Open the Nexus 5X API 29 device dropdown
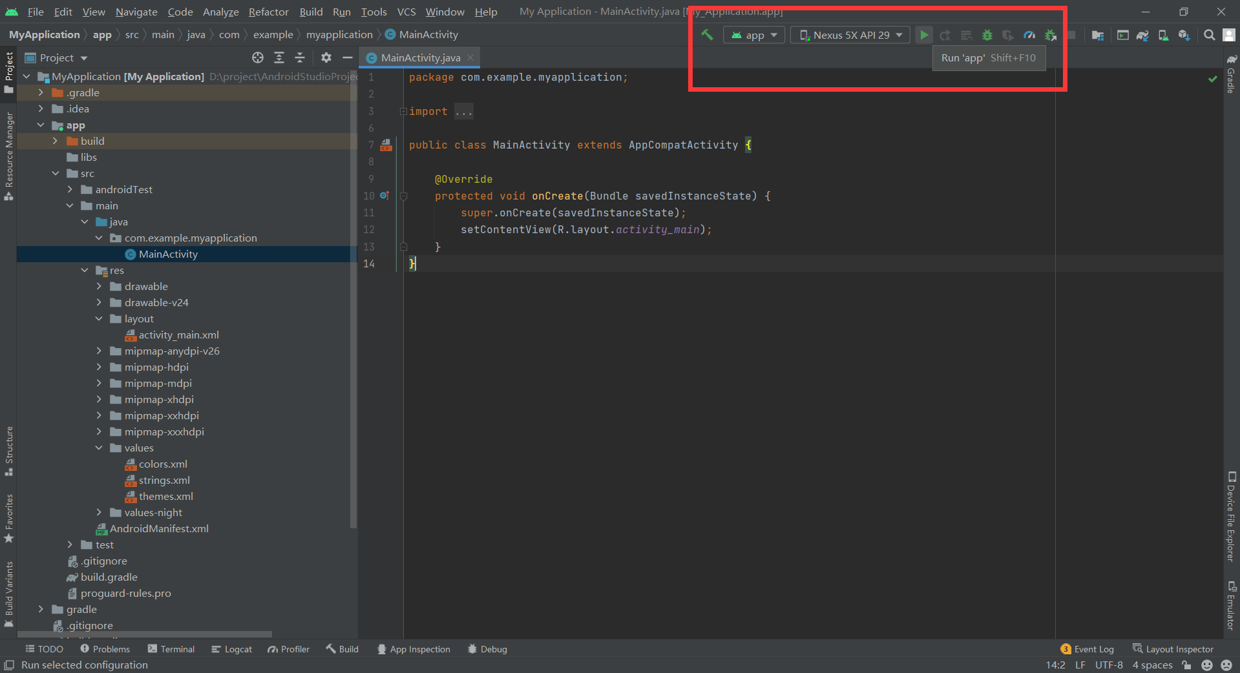1240x673 pixels. coord(850,35)
